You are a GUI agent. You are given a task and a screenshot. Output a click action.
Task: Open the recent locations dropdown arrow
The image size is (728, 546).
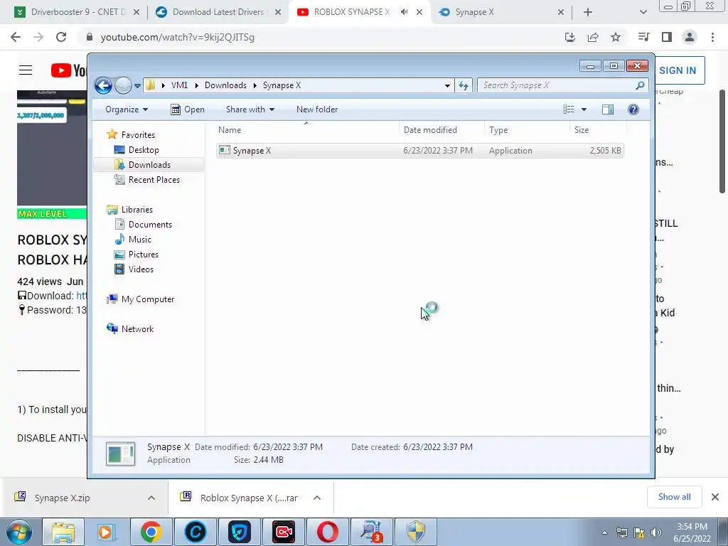(x=137, y=86)
